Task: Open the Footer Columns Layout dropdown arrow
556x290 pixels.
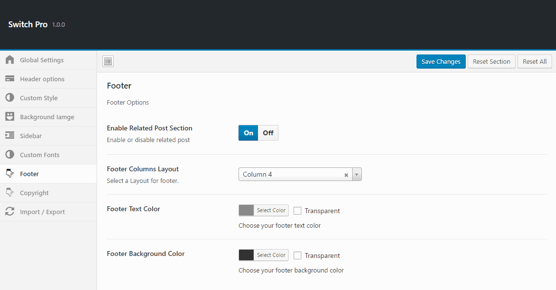Action: click(x=357, y=175)
